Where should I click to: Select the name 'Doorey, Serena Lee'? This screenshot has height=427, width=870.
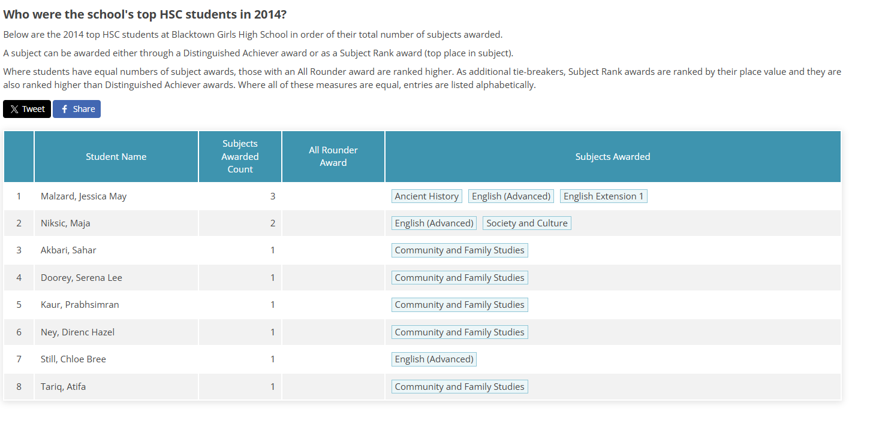[x=82, y=278]
